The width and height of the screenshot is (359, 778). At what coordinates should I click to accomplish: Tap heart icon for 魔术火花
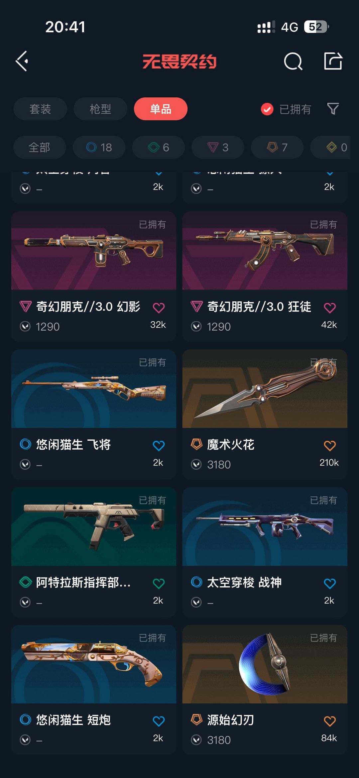[330, 446]
